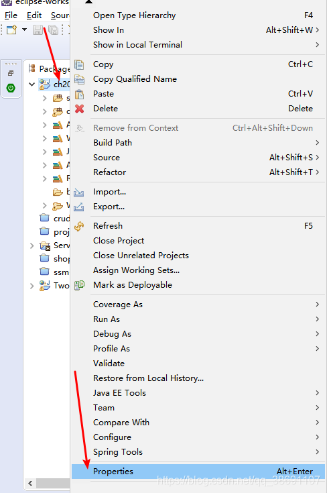The height and width of the screenshot is (493, 327).
Task: Open the Source menu in menu bar
Action: coord(60,15)
